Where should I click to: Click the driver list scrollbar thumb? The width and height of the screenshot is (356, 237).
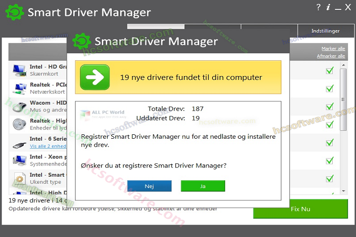[x=343, y=100]
